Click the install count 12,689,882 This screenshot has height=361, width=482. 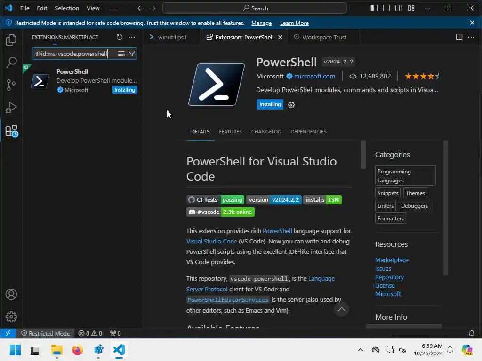(x=370, y=76)
